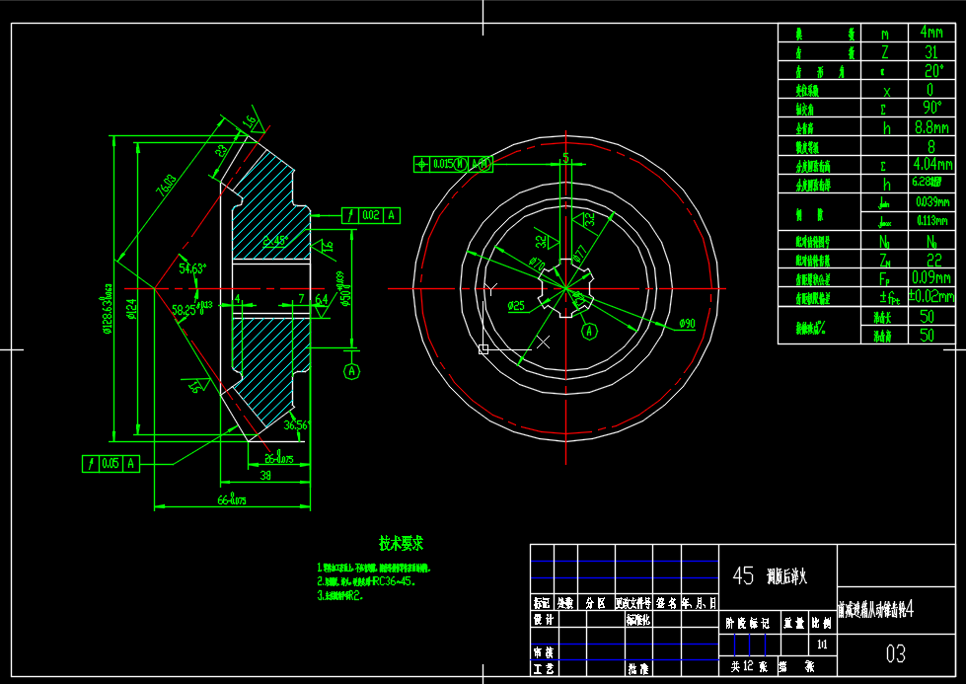This screenshot has height=684, width=966.
Task: Click the '0.09mm' Fp tolerance value
Action: [x=932, y=277]
